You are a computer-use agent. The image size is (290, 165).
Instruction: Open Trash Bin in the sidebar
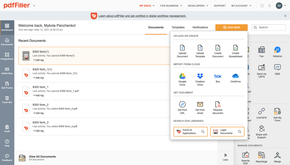click(x=7, y=100)
